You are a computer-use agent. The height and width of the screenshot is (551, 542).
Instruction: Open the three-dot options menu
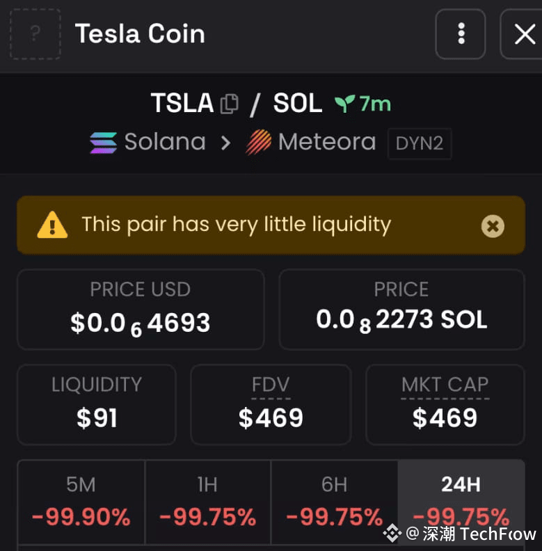[460, 34]
